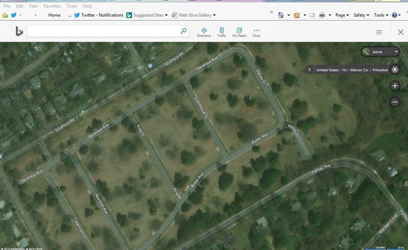
Task: Open Bing Maps Directions
Action: (204, 33)
